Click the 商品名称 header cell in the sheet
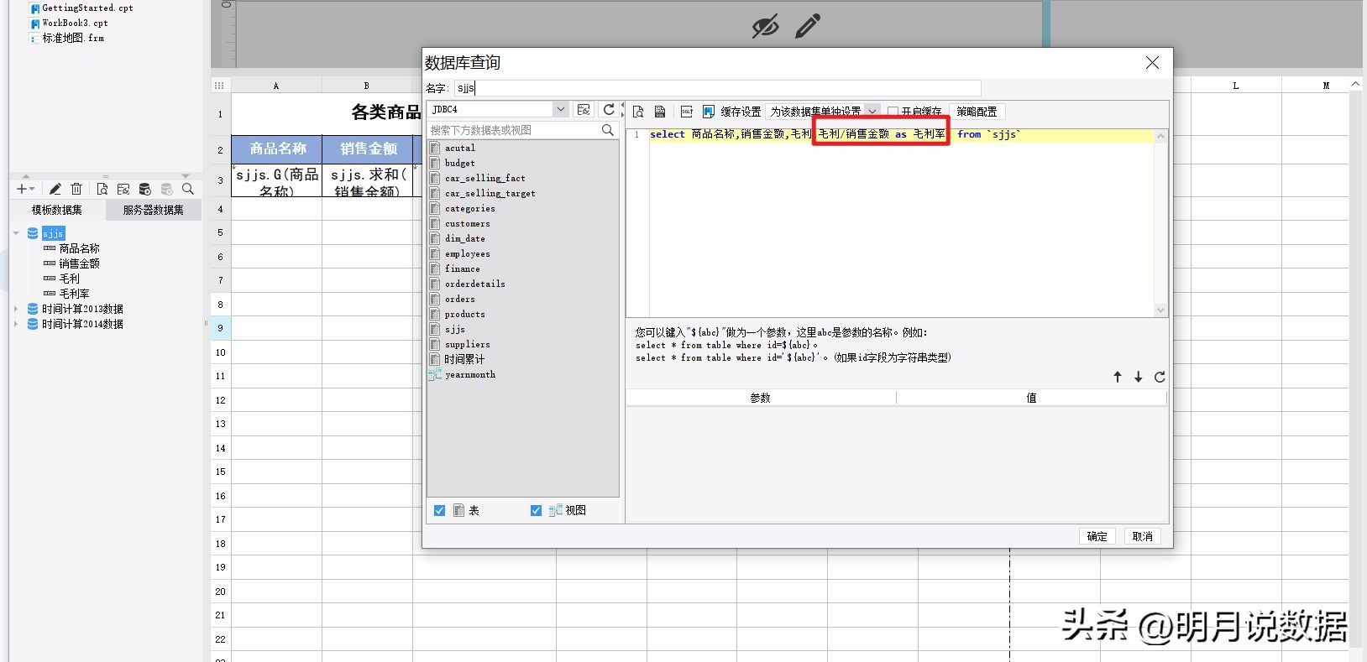This screenshot has height=662, width=1367. [x=277, y=149]
